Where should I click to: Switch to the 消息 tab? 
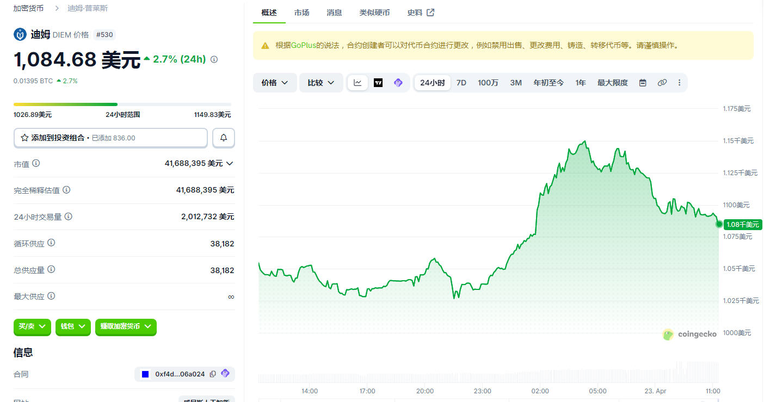point(334,13)
